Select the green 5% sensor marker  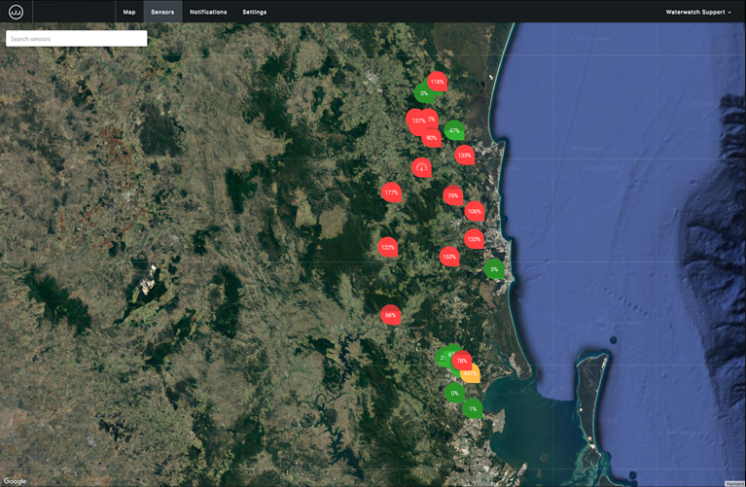click(x=494, y=268)
